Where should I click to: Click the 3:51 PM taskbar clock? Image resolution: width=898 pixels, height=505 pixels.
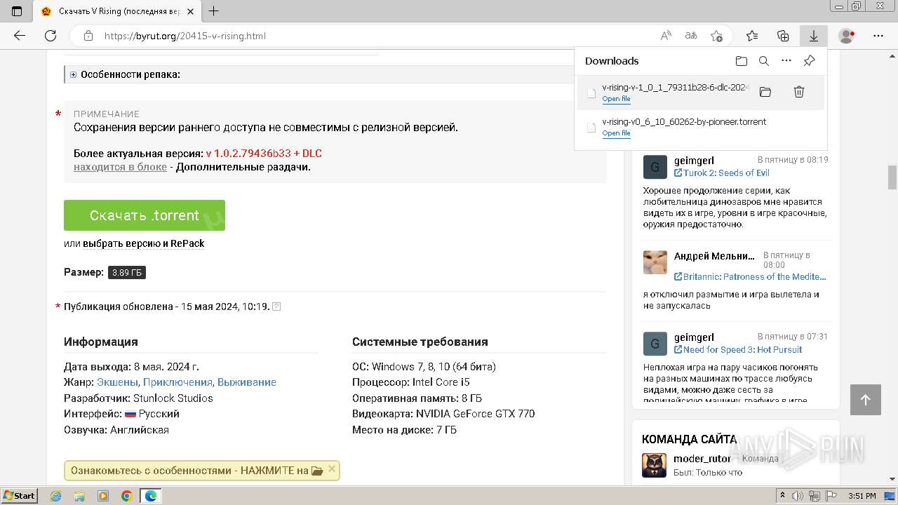tap(862, 496)
